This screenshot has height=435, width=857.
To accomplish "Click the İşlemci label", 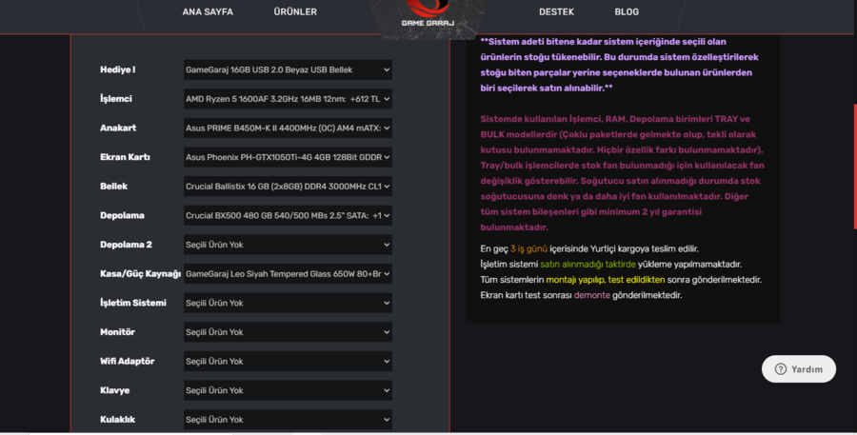I will coord(116,99).
